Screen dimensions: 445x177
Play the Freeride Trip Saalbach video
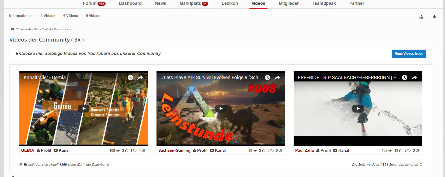358,108
